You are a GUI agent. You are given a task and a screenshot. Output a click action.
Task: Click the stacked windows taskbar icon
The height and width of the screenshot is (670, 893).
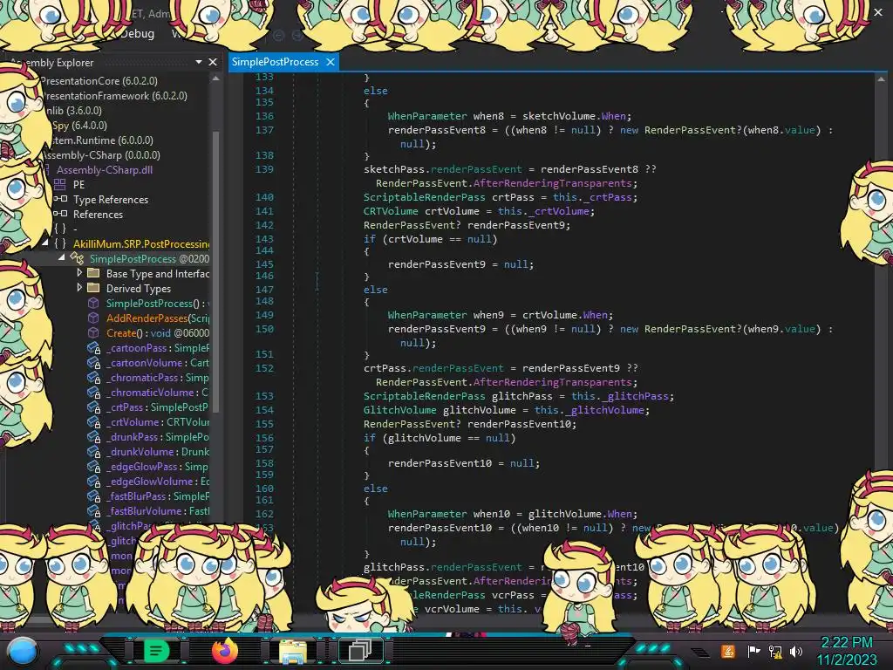point(360,650)
